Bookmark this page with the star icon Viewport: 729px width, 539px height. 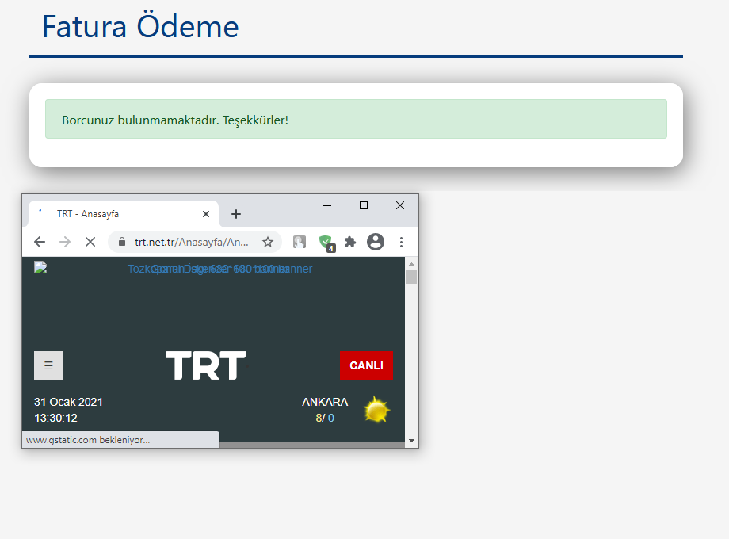click(268, 242)
